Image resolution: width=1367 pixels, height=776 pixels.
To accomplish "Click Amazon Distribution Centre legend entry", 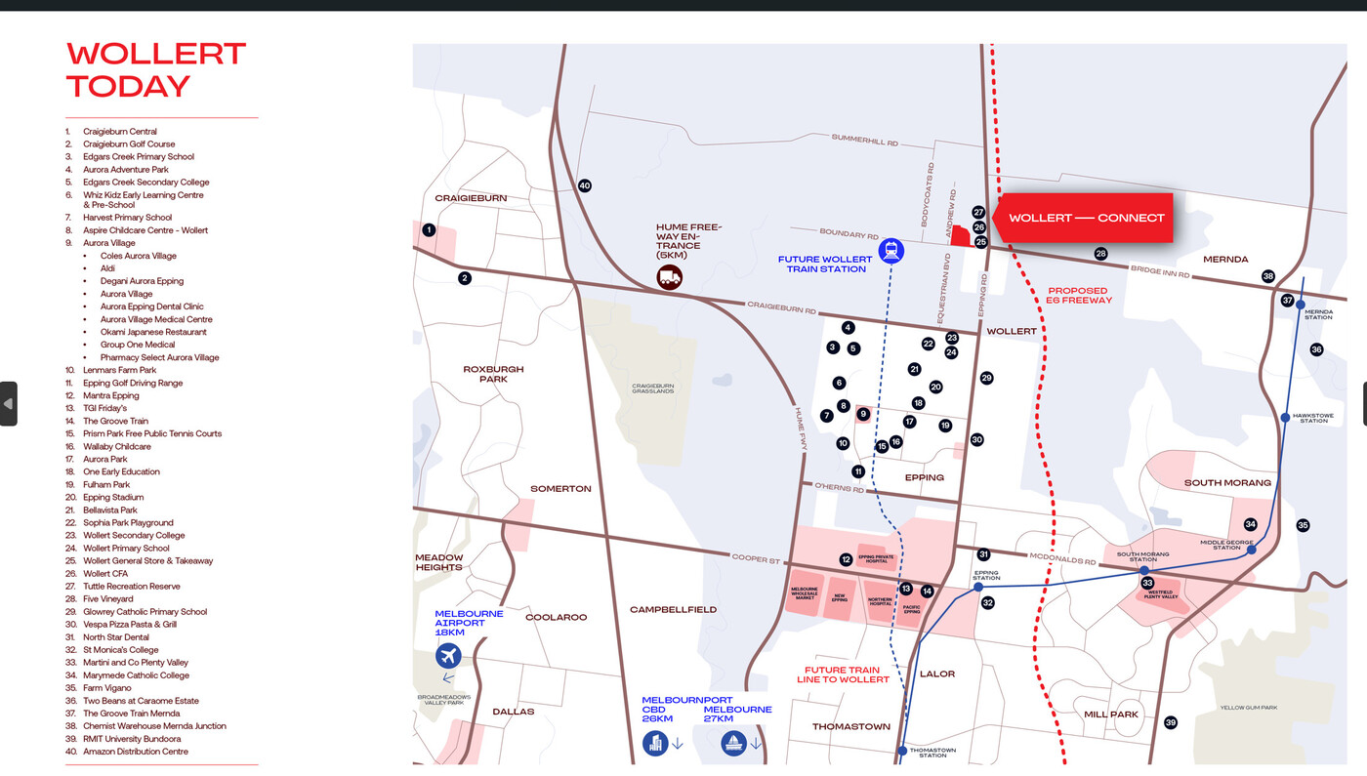I will [135, 752].
